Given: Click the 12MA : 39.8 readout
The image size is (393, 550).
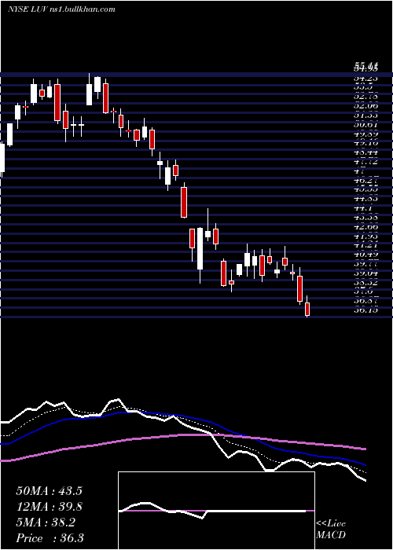Looking at the screenshot, I should (x=49, y=507).
